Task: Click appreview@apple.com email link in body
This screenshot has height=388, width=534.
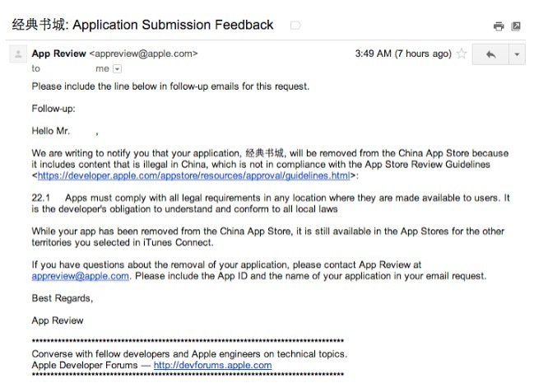Action: tap(81, 276)
